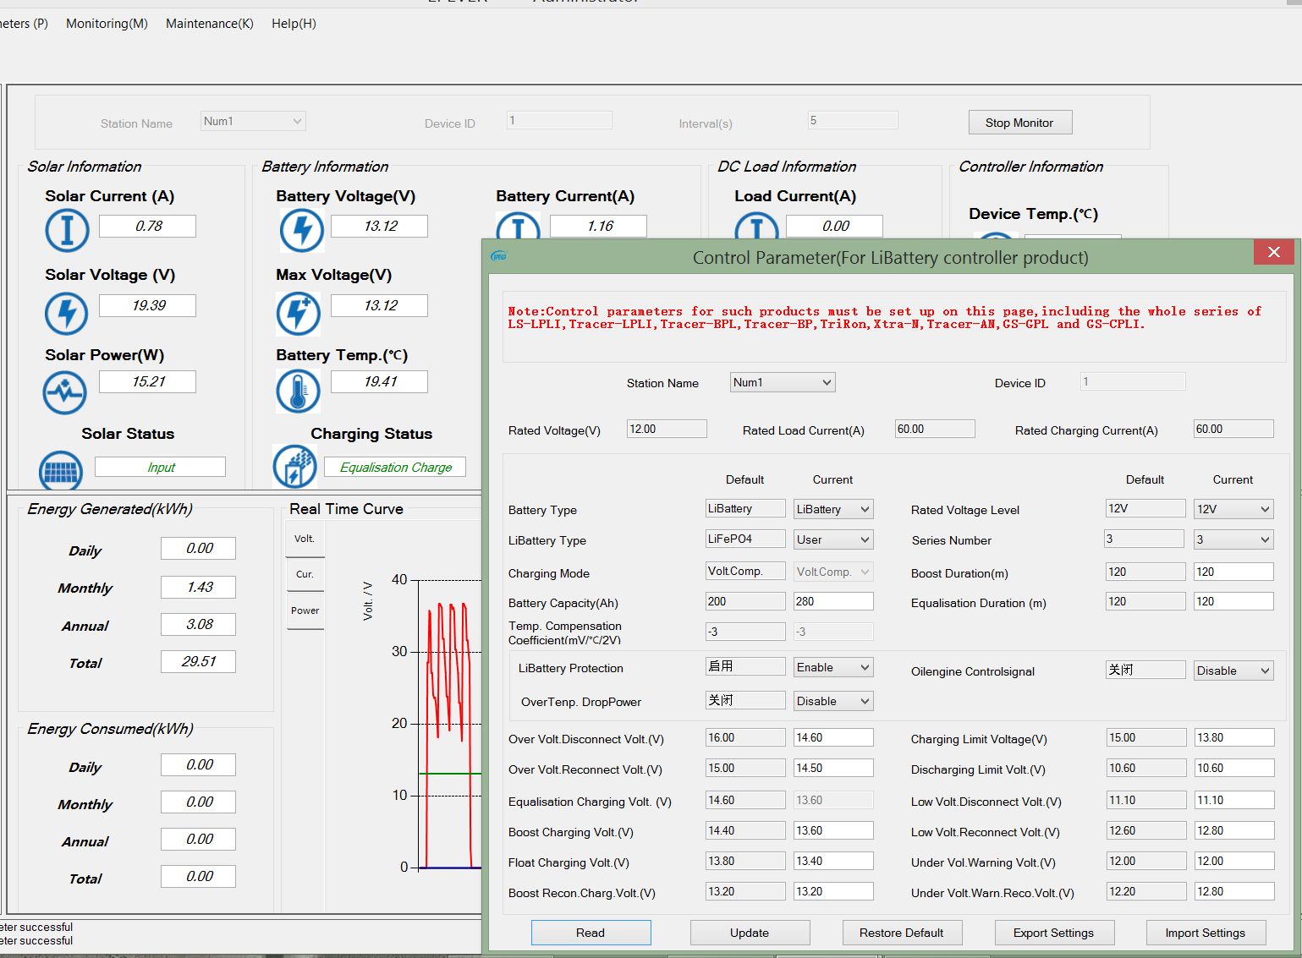Viewport: 1302px width, 958px height.
Task: Open the Maintenance(K) menu
Action: pos(209,24)
